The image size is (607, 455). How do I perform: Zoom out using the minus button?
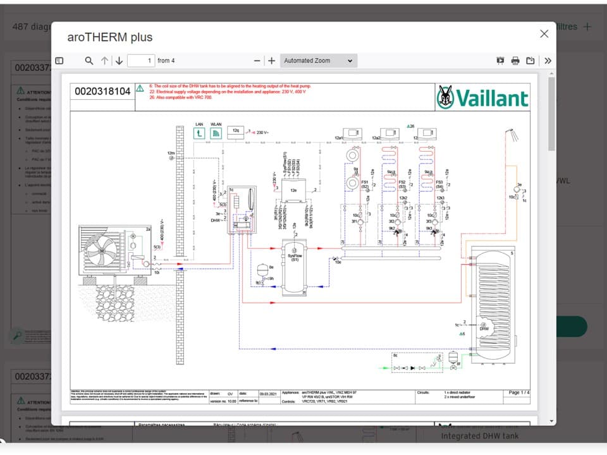257,61
